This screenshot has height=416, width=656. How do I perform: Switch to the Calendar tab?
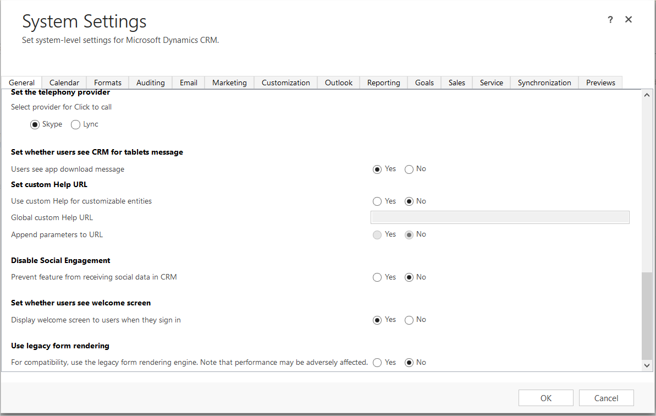click(x=64, y=83)
